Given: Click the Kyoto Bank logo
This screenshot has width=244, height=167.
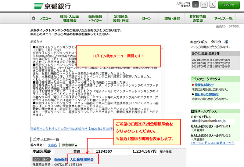Looking at the screenshot, I should click(x=52, y=6).
